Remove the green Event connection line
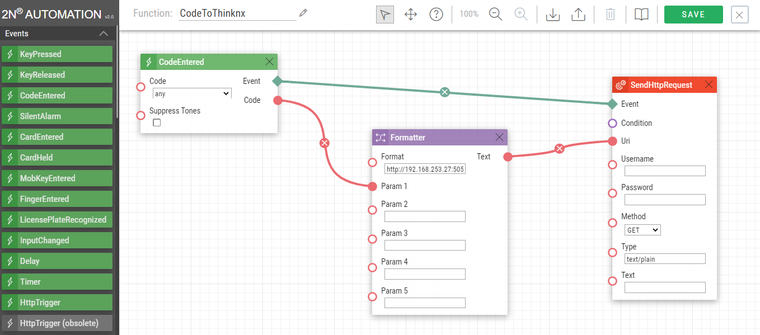 (x=444, y=92)
